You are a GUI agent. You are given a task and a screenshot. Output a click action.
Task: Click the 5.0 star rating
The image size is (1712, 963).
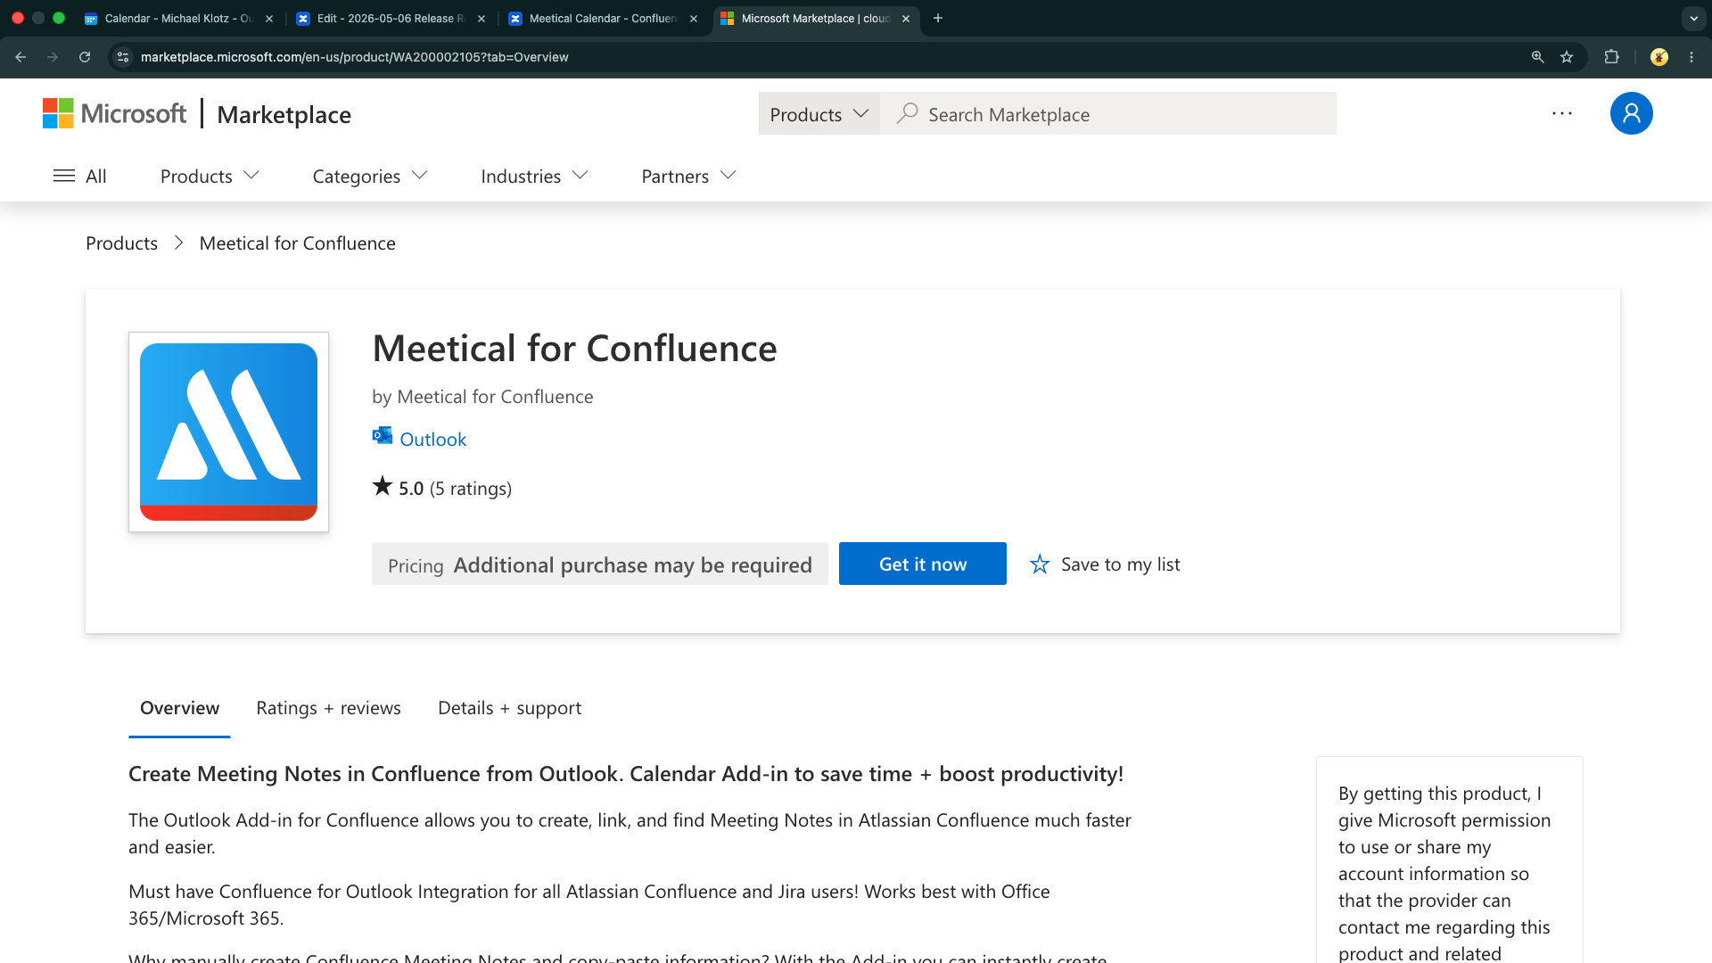tap(398, 487)
